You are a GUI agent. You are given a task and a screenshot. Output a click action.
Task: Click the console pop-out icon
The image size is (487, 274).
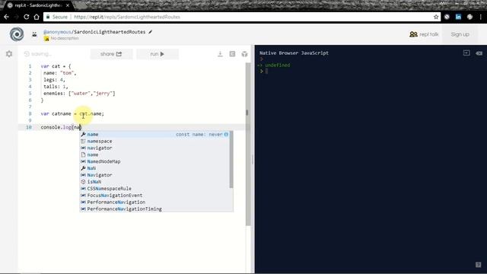[x=466, y=53]
